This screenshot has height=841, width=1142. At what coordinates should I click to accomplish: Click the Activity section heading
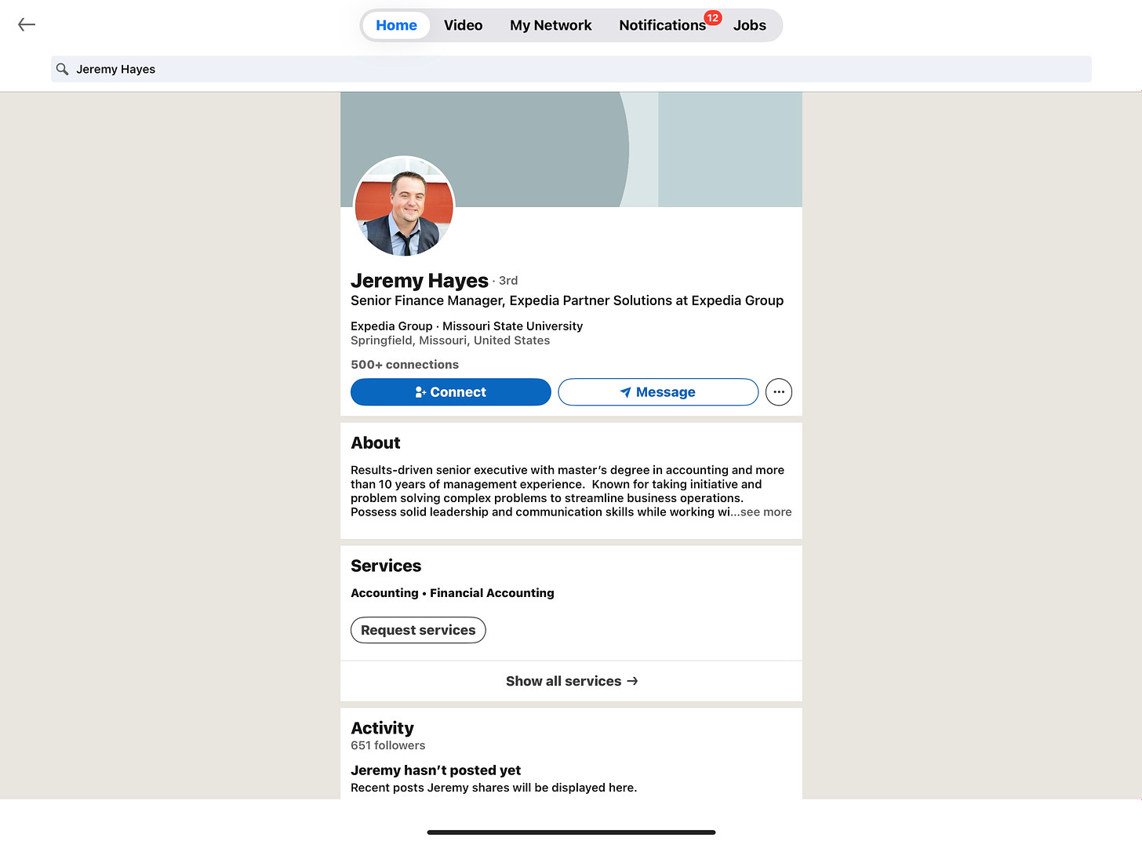(382, 728)
